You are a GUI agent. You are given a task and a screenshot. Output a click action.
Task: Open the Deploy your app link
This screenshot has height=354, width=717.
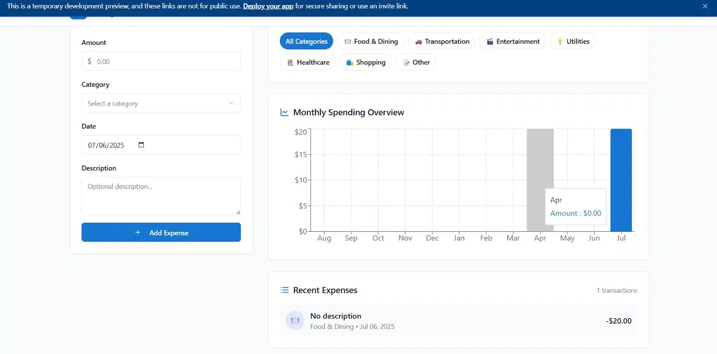(268, 6)
